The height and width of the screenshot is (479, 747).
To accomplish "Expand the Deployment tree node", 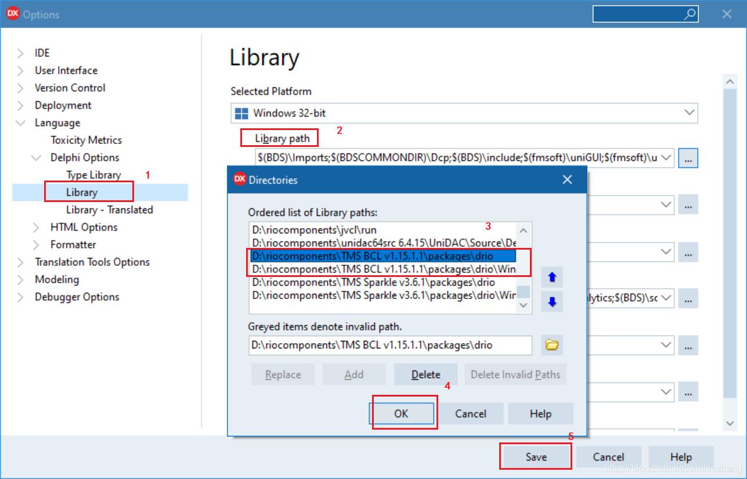I will click(x=21, y=106).
